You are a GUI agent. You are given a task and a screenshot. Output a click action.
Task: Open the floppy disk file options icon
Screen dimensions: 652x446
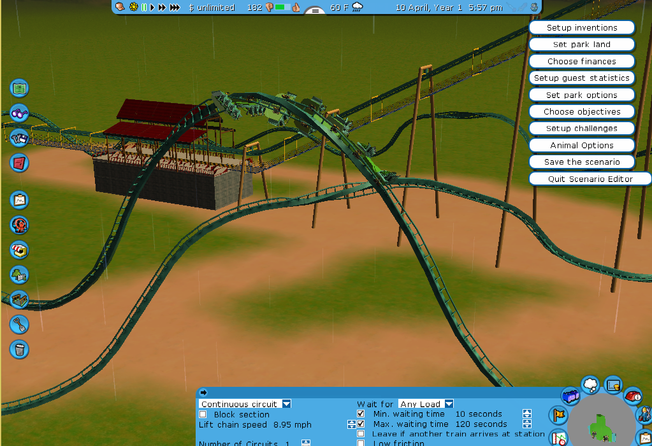coord(20,137)
